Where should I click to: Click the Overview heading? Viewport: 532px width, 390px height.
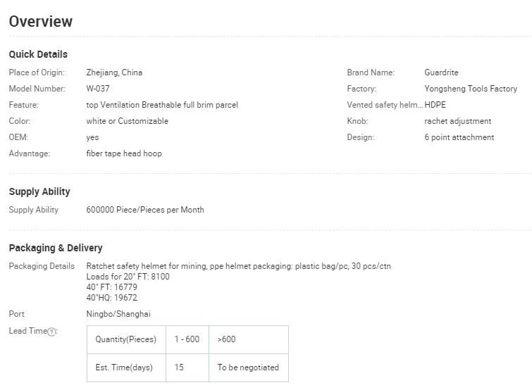40,22
